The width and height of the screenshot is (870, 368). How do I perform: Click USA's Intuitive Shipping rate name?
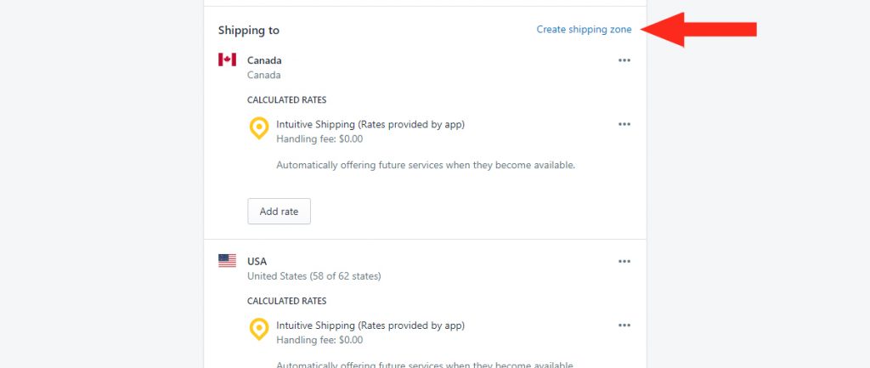point(370,326)
